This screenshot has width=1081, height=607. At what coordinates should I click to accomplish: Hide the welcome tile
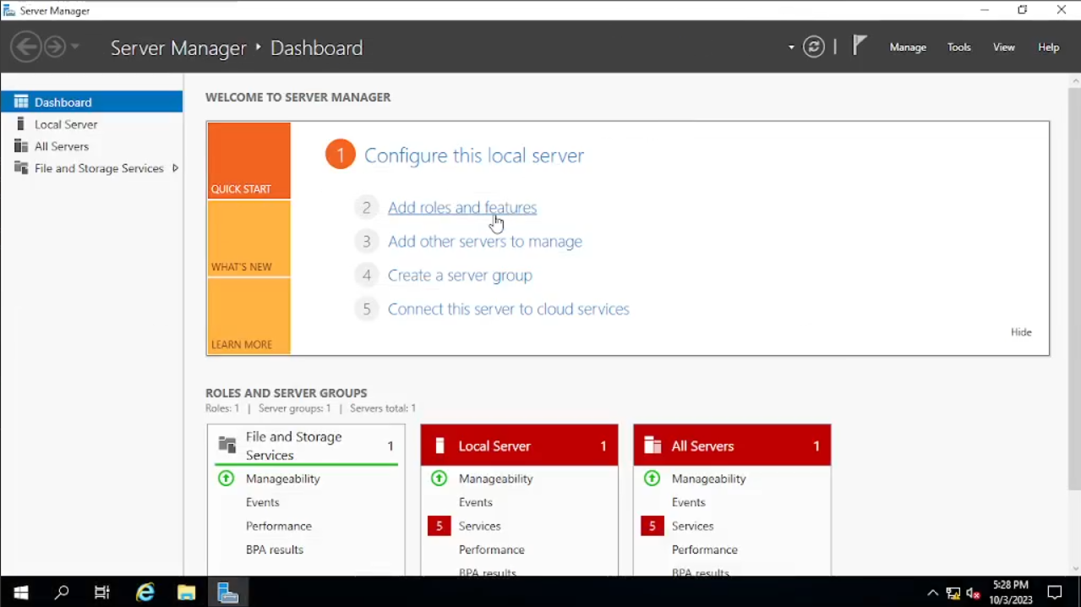click(1021, 332)
